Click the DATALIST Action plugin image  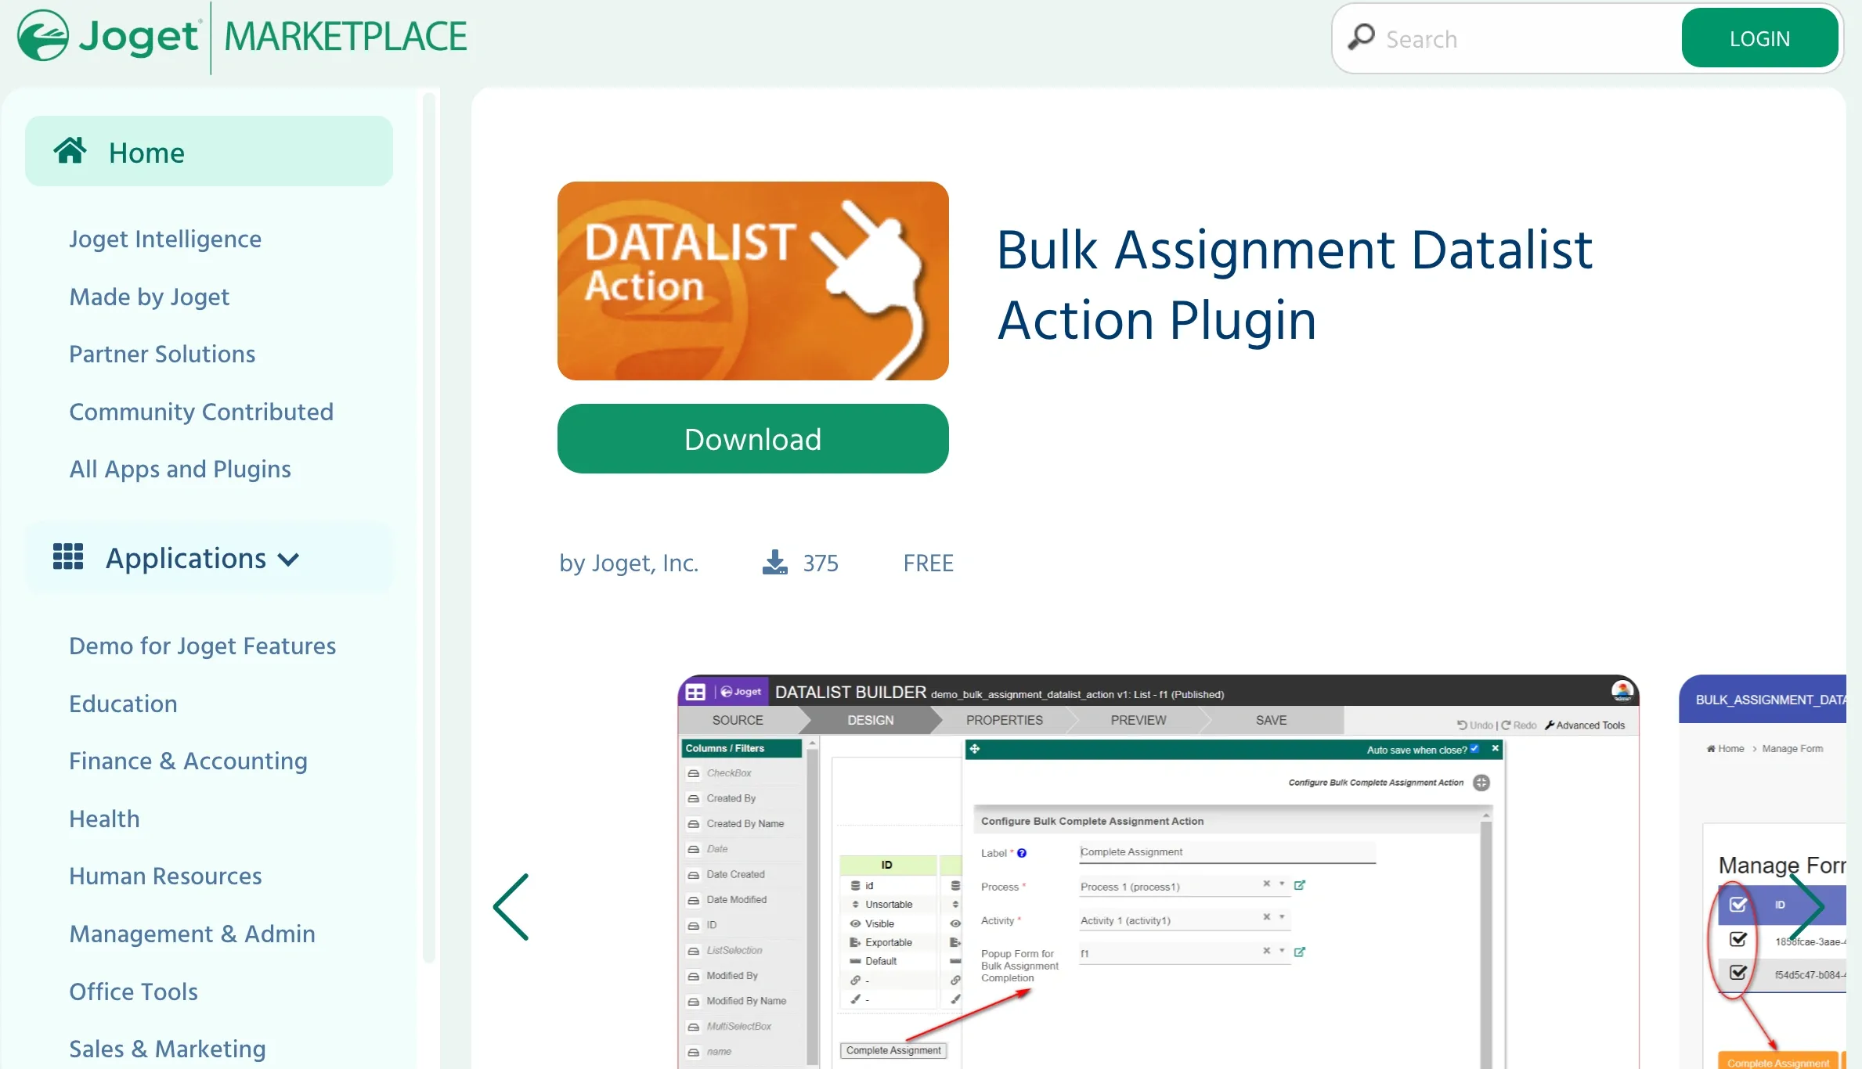point(752,281)
